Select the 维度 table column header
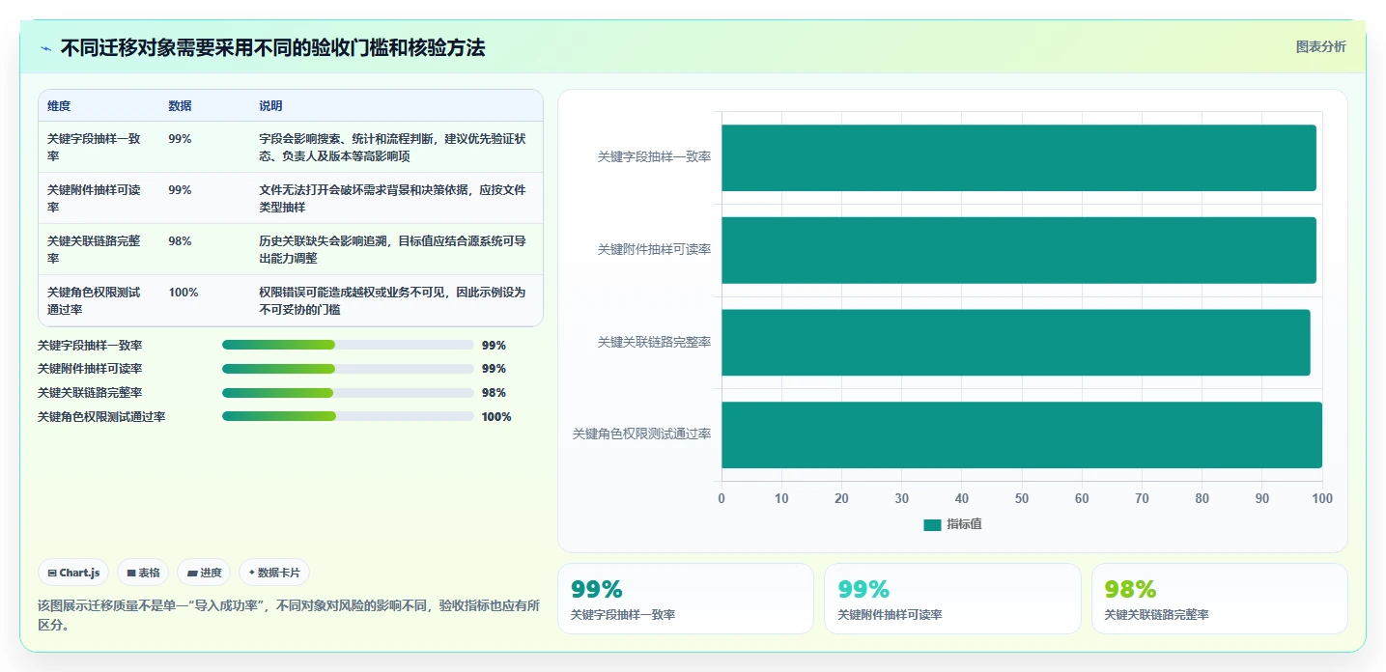 [x=59, y=106]
